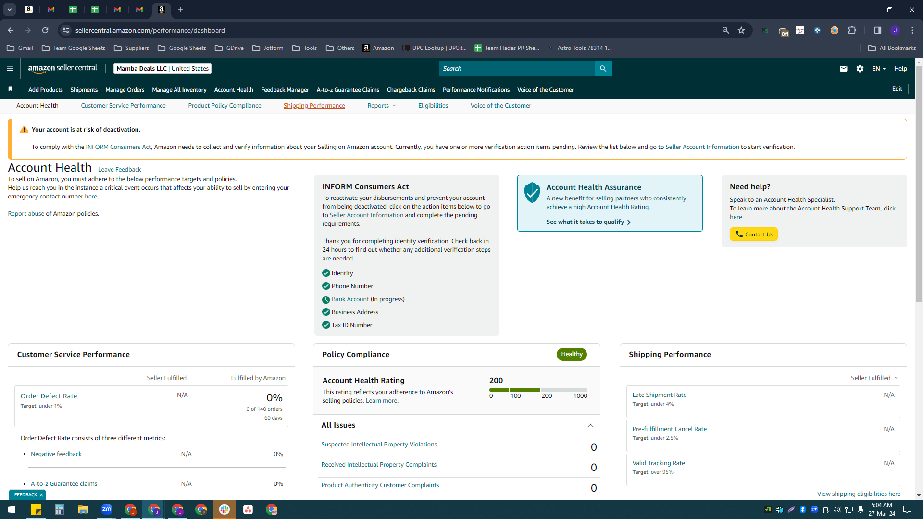This screenshot has width=923, height=519.
Task: Open the Voice of the Customer tab
Action: click(x=500, y=106)
